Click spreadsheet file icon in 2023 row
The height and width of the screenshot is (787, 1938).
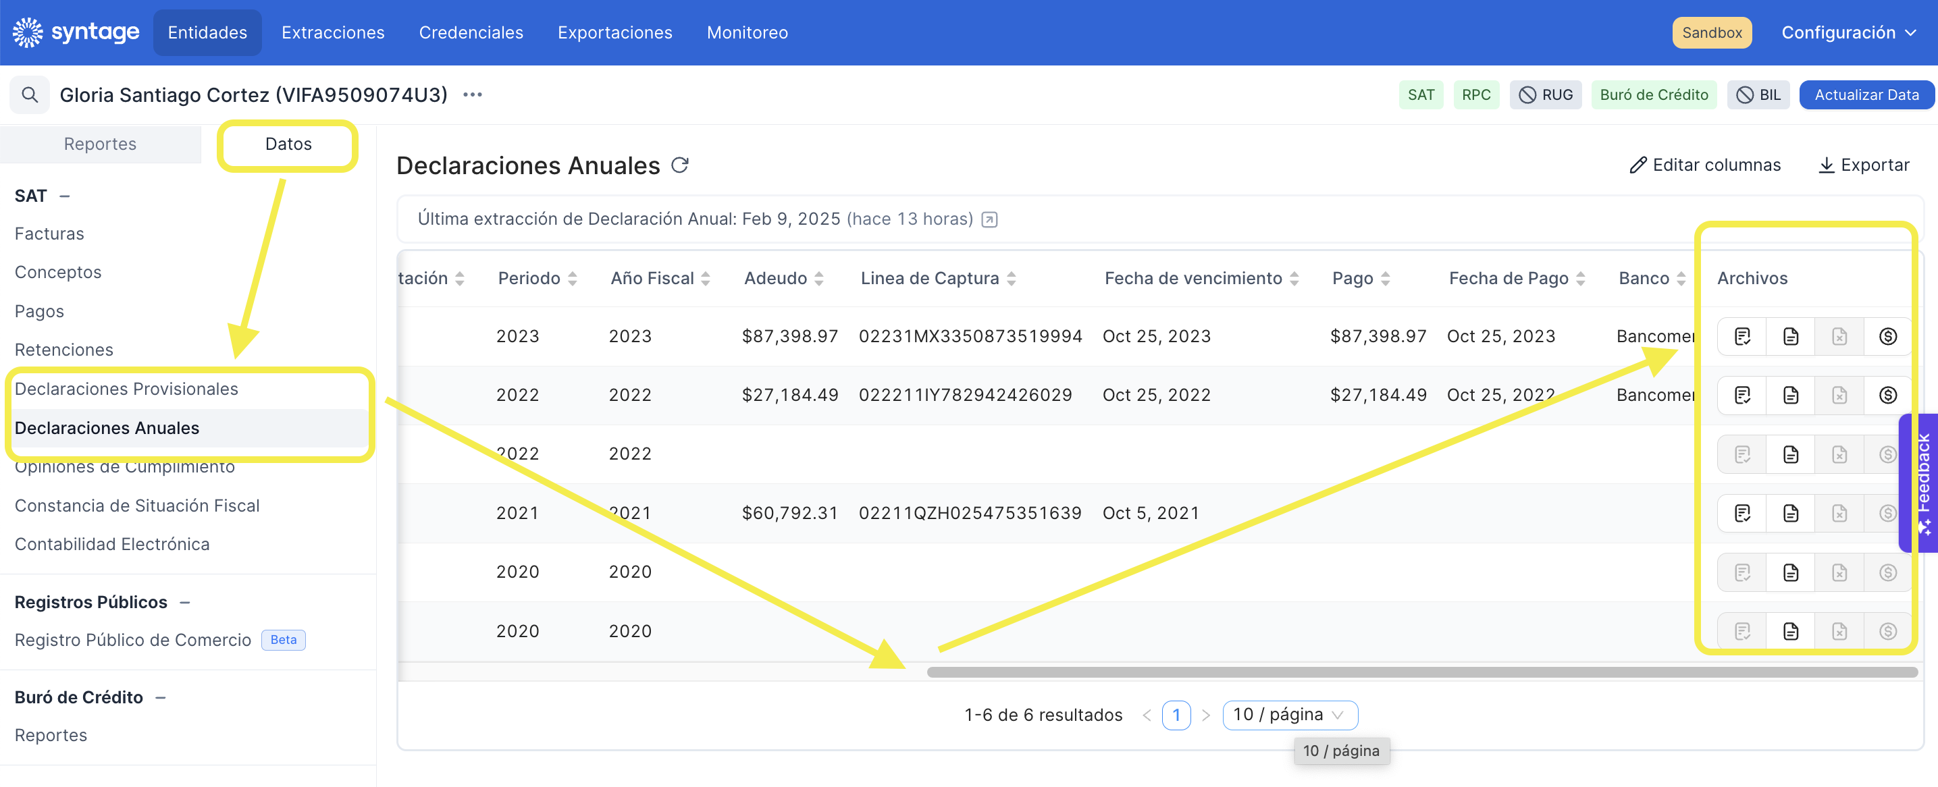(x=1839, y=336)
